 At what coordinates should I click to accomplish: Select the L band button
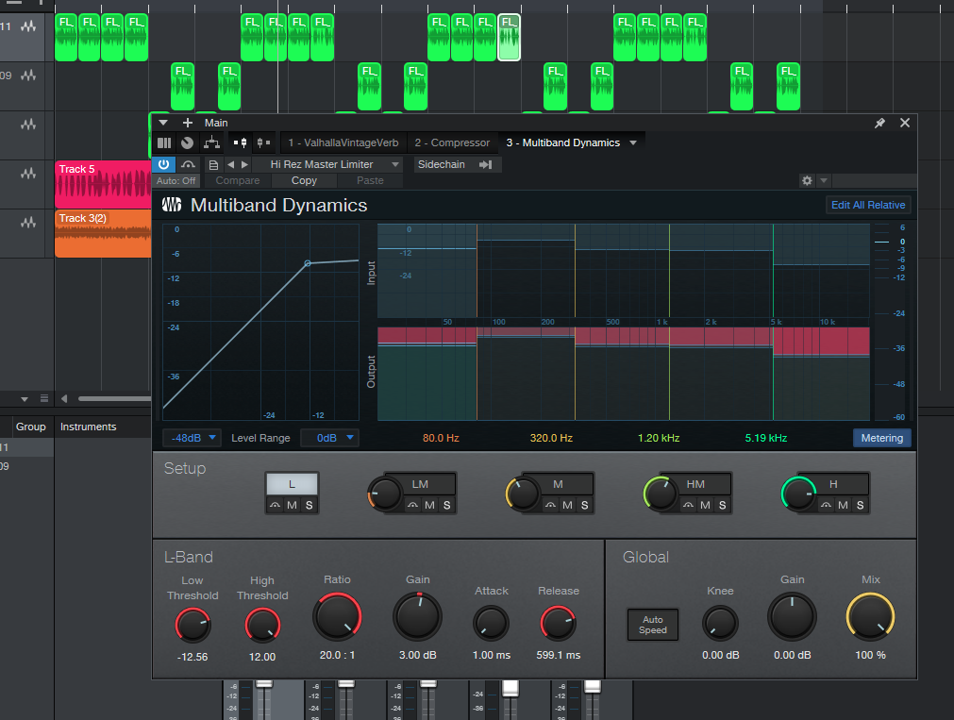292,484
